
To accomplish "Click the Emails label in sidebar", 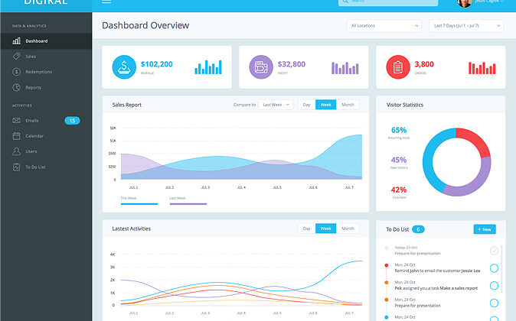I will pyautogui.click(x=32, y=121).
